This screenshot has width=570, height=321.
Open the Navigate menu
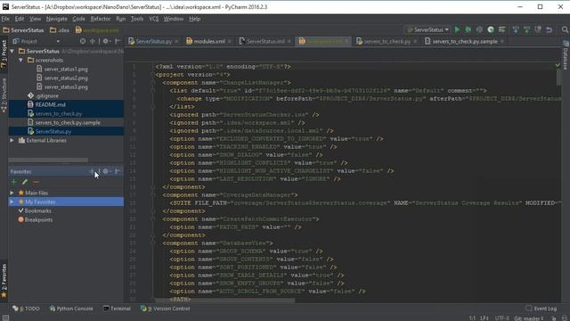pyautogui.click(x=57, y=19)
